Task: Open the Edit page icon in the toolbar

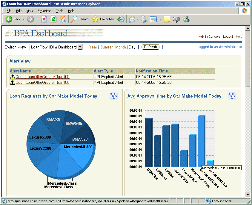Action: (x=153, y=19)
